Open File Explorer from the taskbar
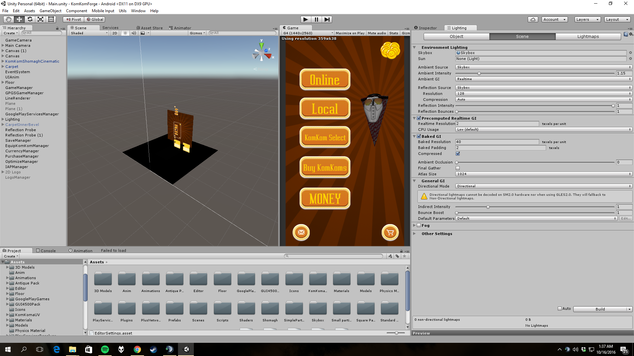This screenshot has width=634, height=356. click(73, 349)
